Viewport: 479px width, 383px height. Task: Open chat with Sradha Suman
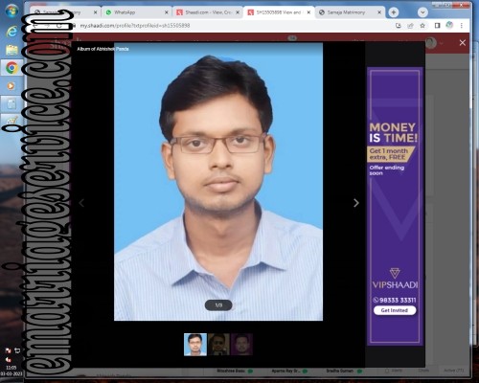point(344,371)
